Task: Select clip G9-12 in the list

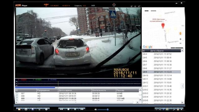Action: (x=162, y=82)
